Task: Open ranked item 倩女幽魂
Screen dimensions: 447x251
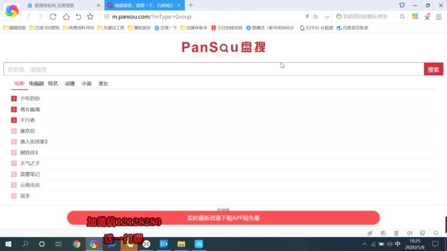Action: pos(30,109)
